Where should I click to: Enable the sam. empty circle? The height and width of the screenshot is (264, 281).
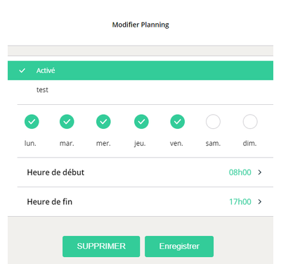(213, 122)
